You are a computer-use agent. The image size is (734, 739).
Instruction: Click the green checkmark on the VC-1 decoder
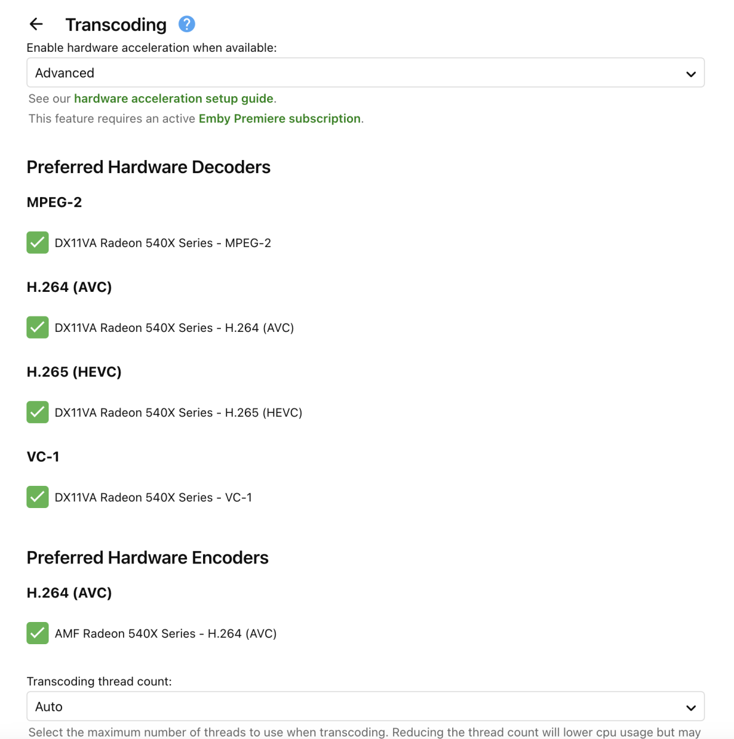click(x=38, y=497)
